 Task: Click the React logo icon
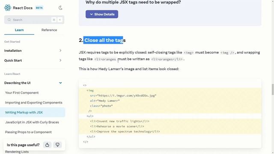pyautogui.click(x=8, y=8)
